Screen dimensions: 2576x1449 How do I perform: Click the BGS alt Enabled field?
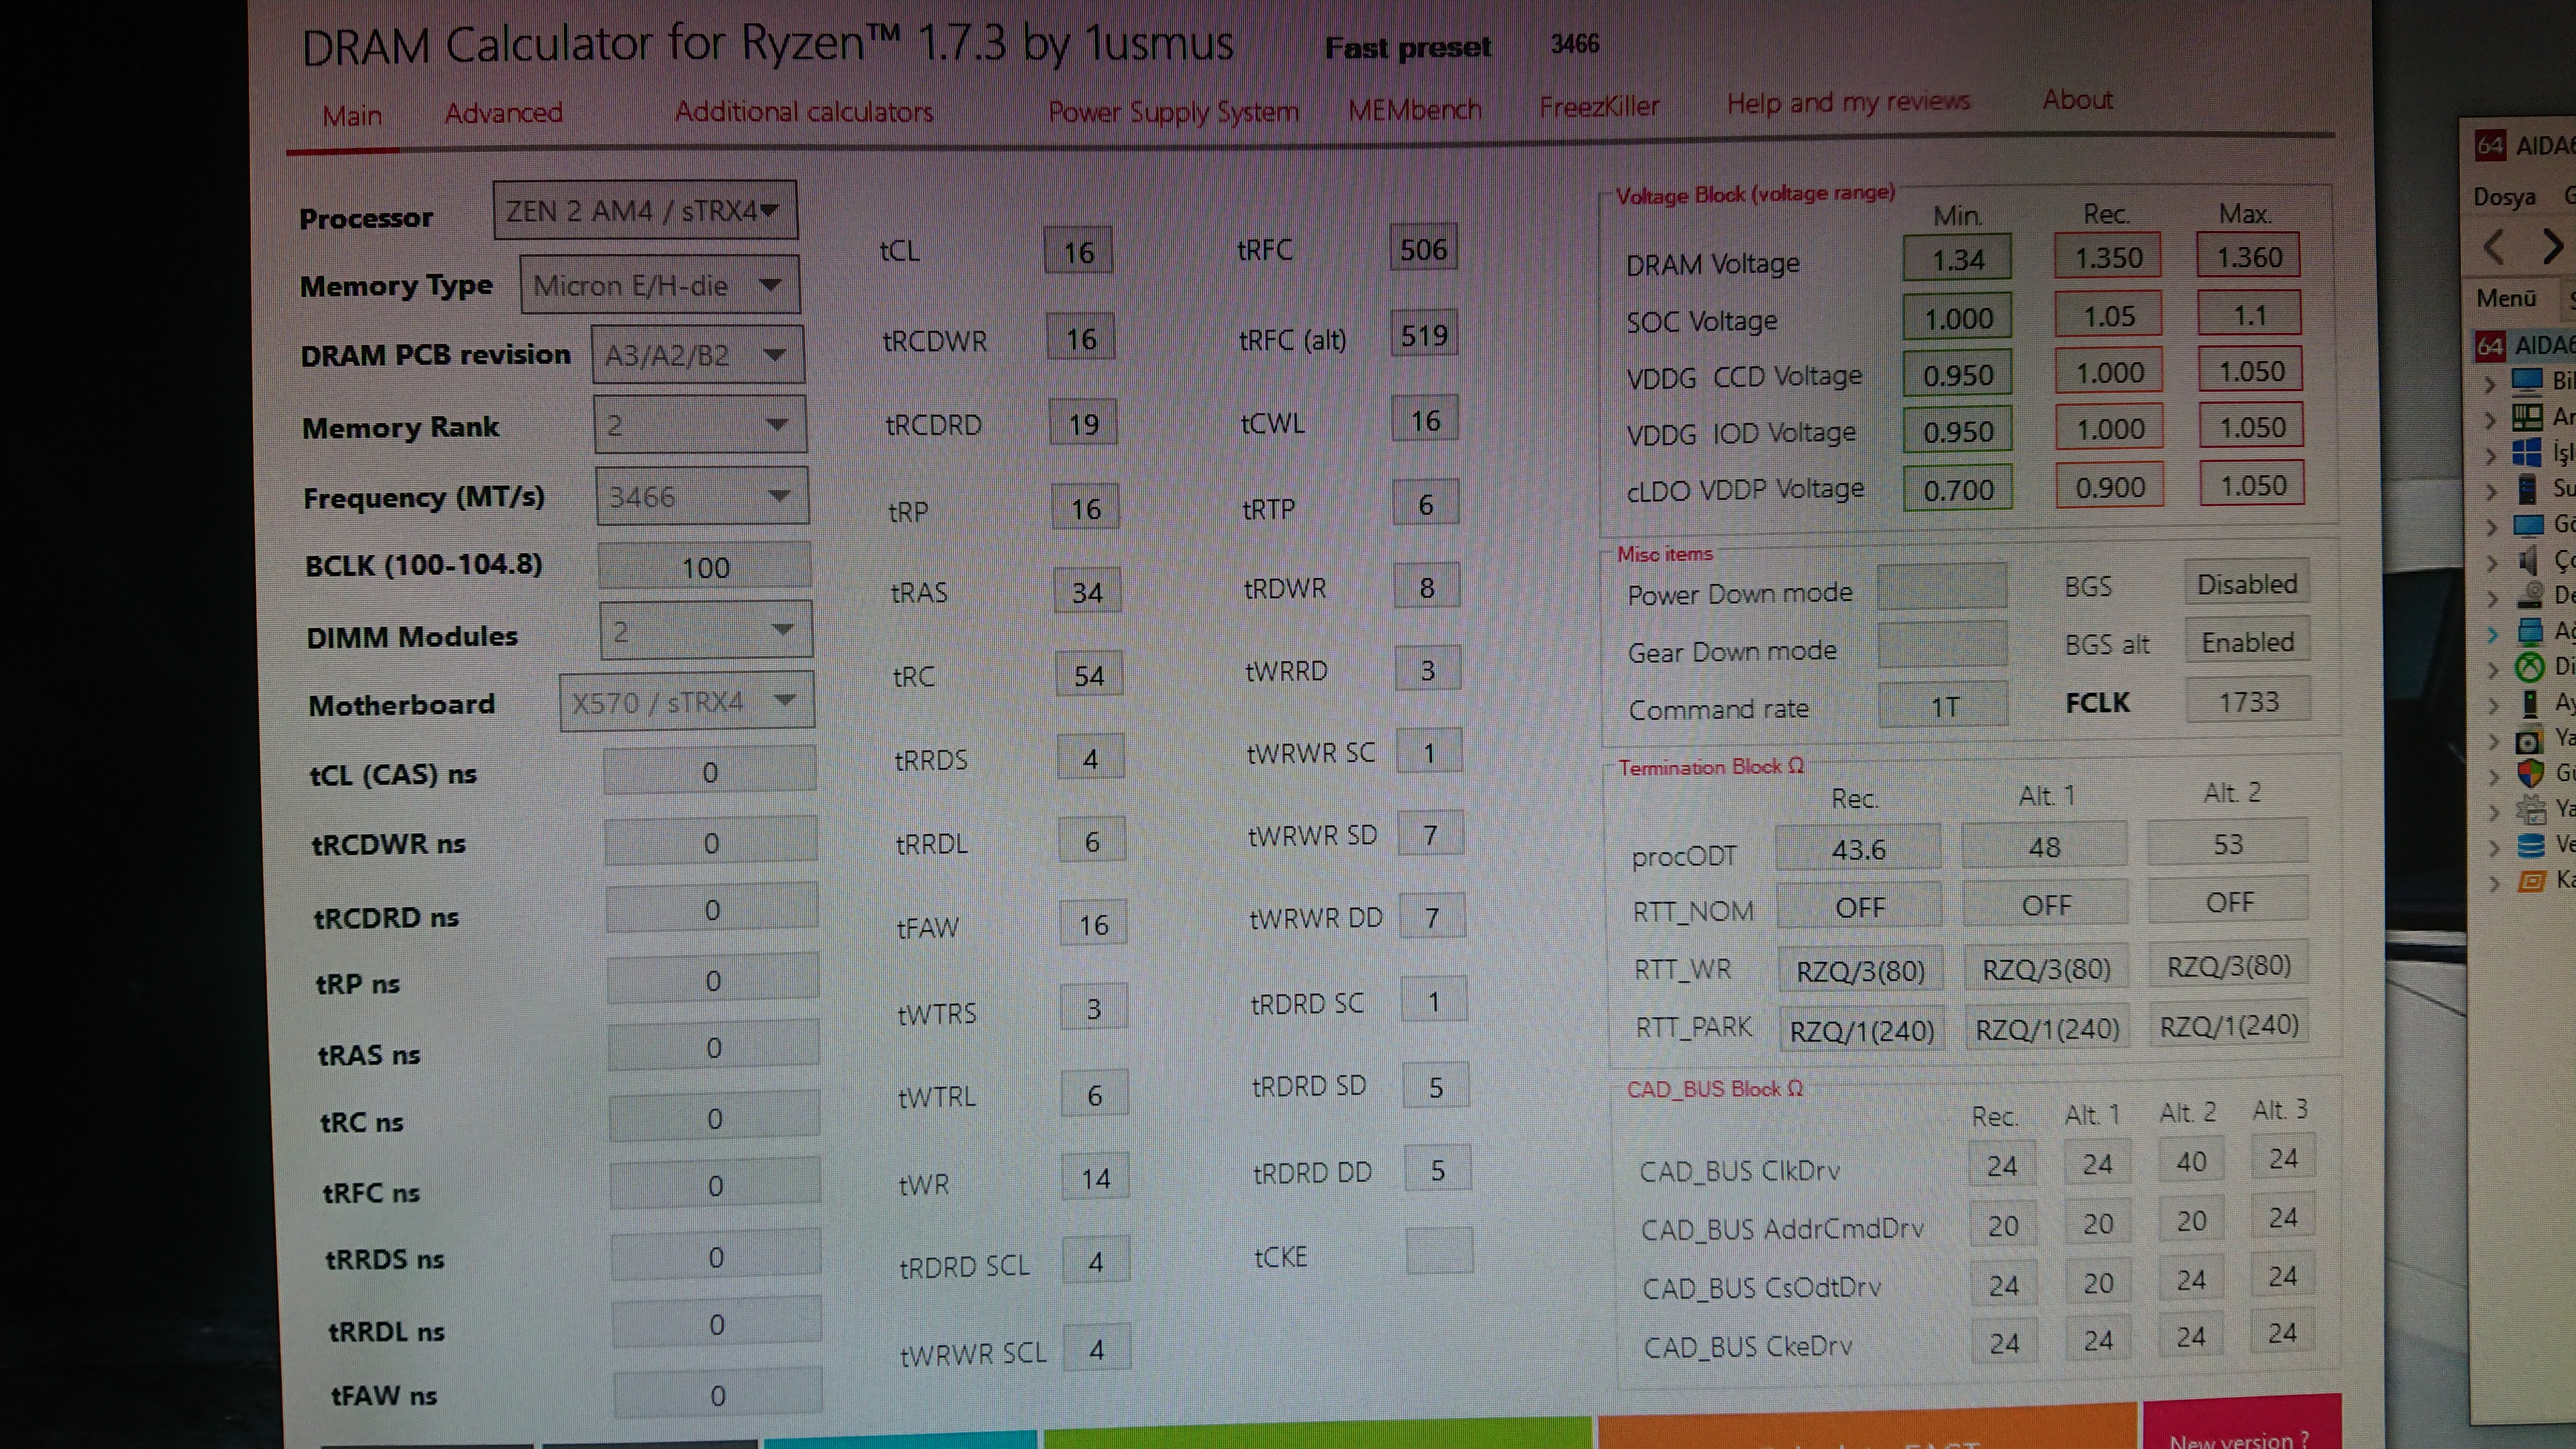tap(2247, 641)
